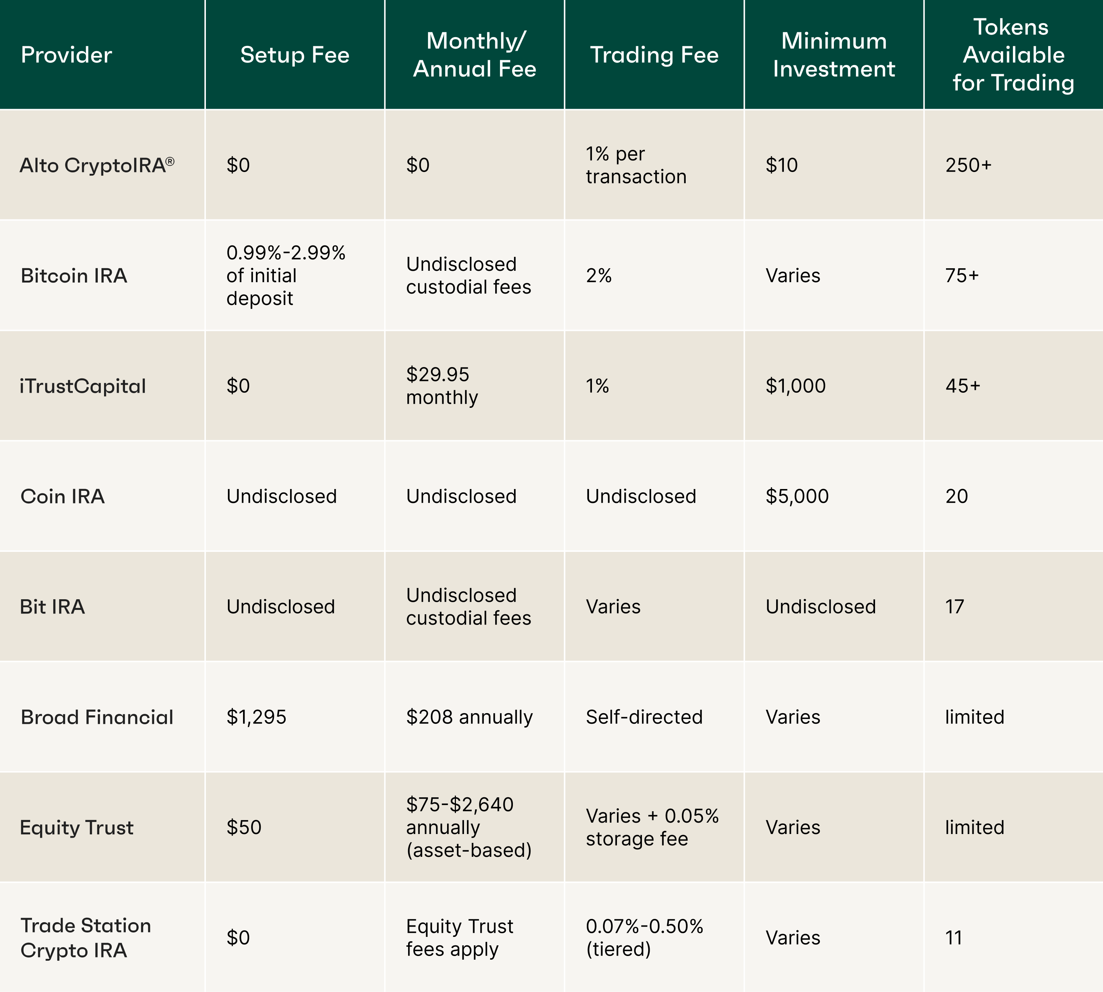Click the Trading Fee column header
The image size is (1103, 992).
click(654, 55)
